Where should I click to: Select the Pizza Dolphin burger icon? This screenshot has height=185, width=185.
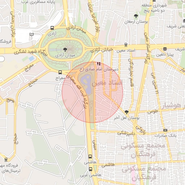pyautogui.click(x=165, y=49)
